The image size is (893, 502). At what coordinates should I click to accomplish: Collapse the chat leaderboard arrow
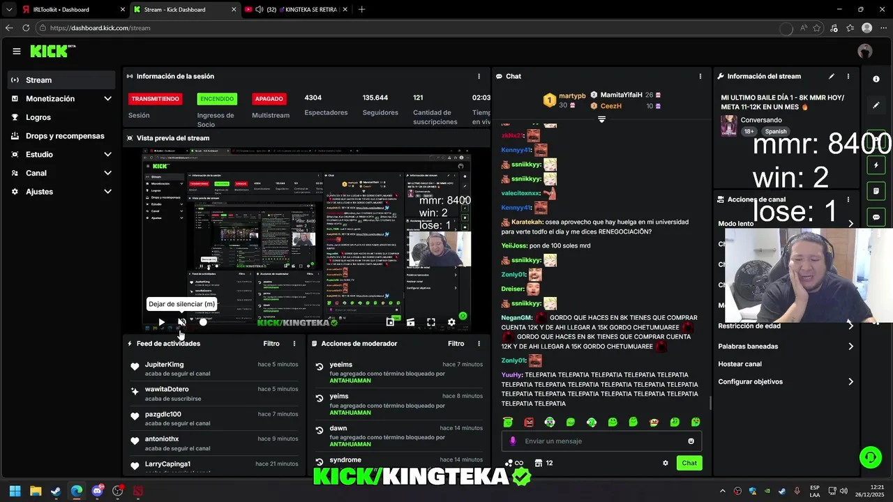coord(601,119)
